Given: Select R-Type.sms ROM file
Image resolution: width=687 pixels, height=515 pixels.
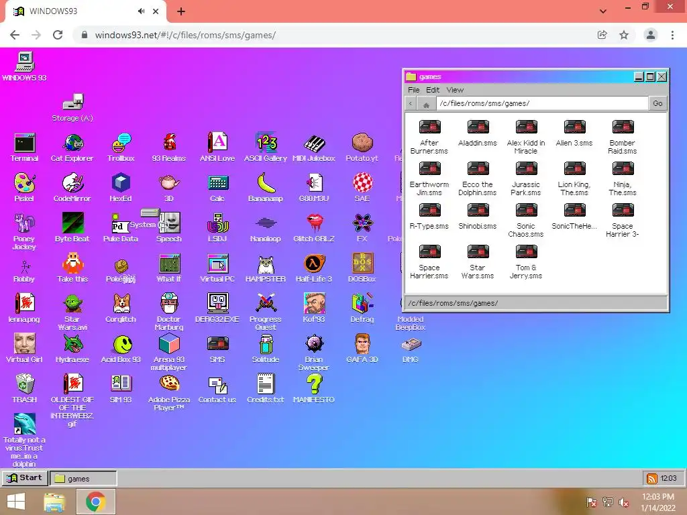Looking at the screenshot, I should [x=429, y=217].
